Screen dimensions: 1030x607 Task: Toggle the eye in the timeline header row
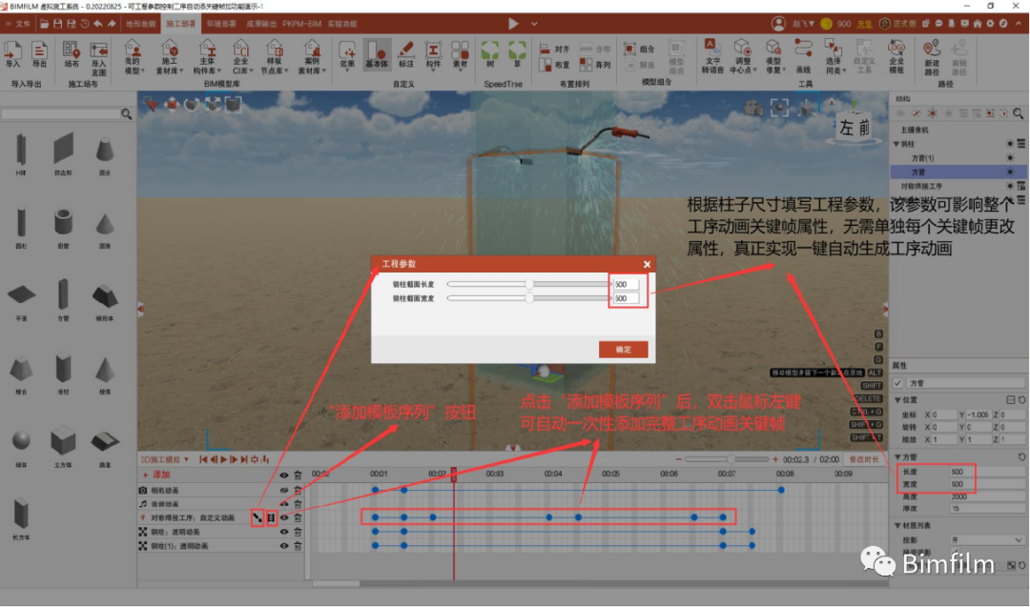(284, 475)
